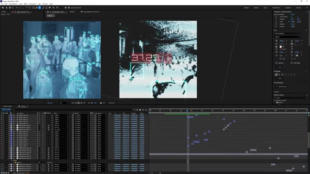Screen dimensions: 310x174
Task: Center paragraph alignment icon in Paragraph section
Action: (279, 74)
